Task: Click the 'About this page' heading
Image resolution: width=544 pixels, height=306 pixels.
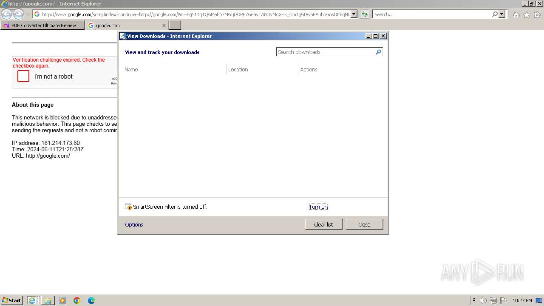Action: (33, 105)
